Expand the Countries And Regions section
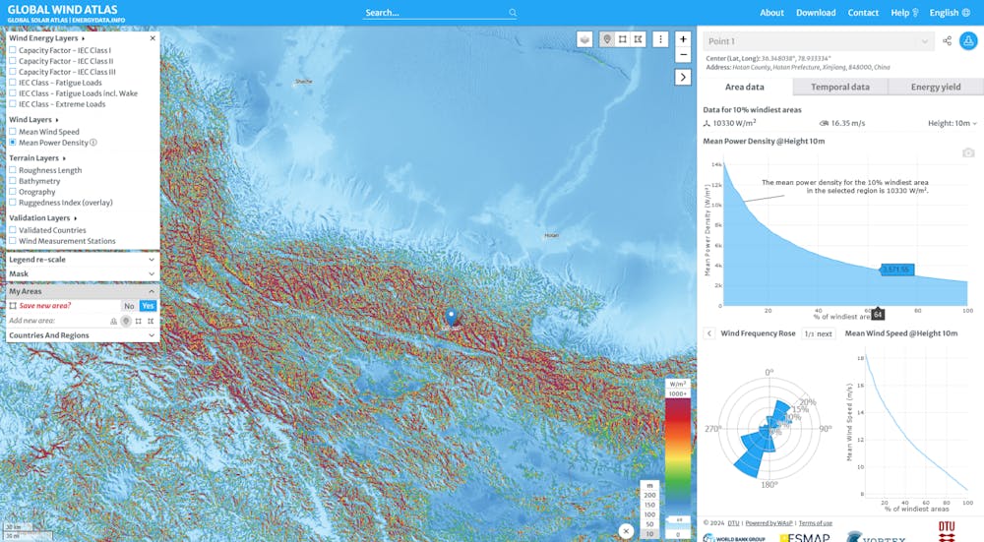The image size is (984, 542). [83, 335]
